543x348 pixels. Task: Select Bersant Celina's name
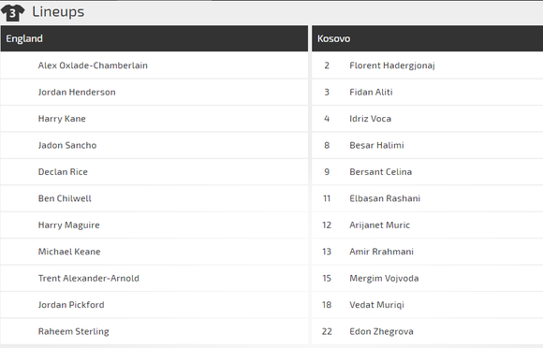click(381, 172)
